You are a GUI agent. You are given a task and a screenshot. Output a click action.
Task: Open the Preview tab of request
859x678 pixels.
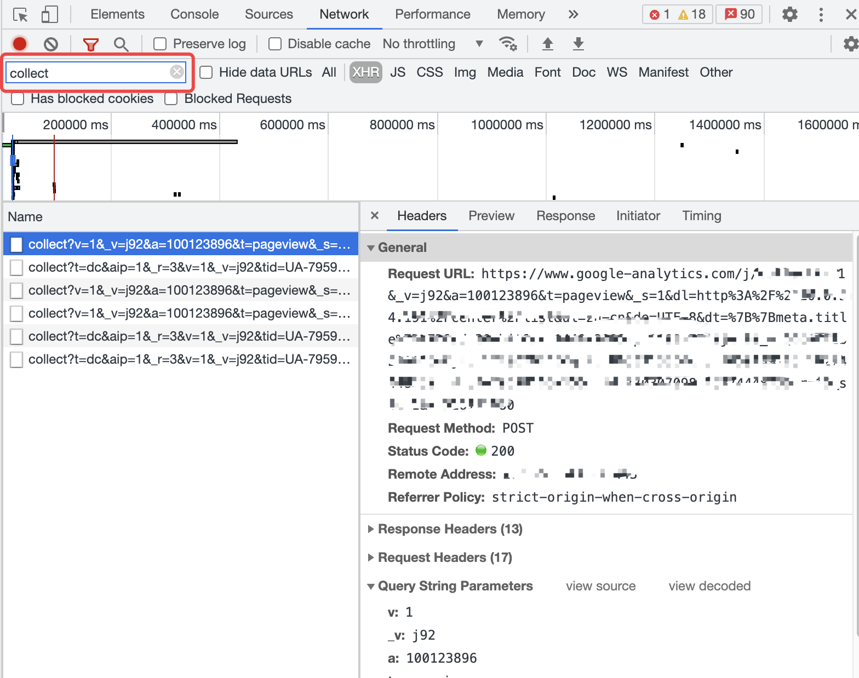click(491, 216)
